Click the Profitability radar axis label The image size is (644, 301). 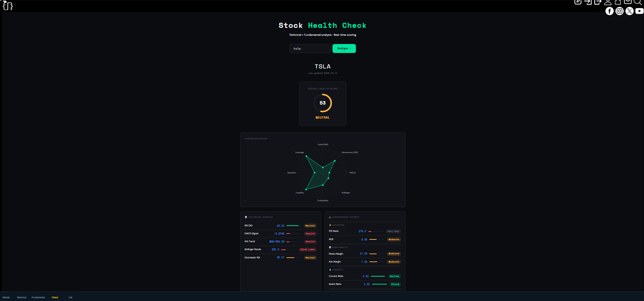coord(323,201)
